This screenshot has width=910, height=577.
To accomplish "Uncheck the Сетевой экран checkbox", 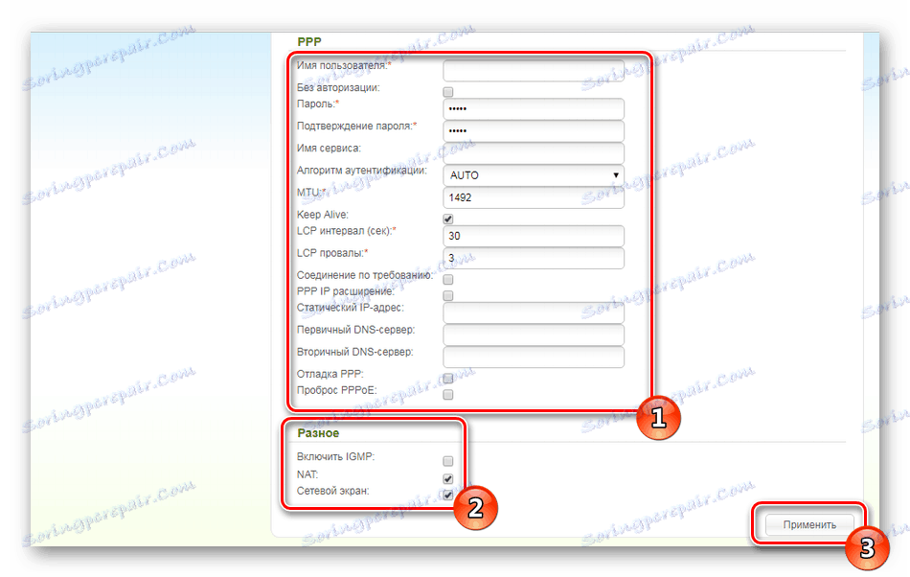I will pyautogui.click(x=448, y=496).
